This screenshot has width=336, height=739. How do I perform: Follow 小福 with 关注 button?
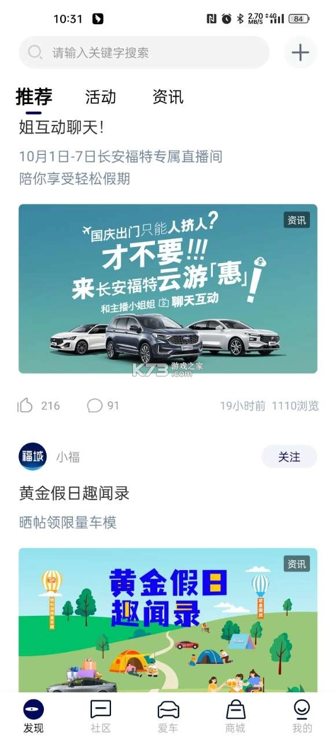coord(289,457)
